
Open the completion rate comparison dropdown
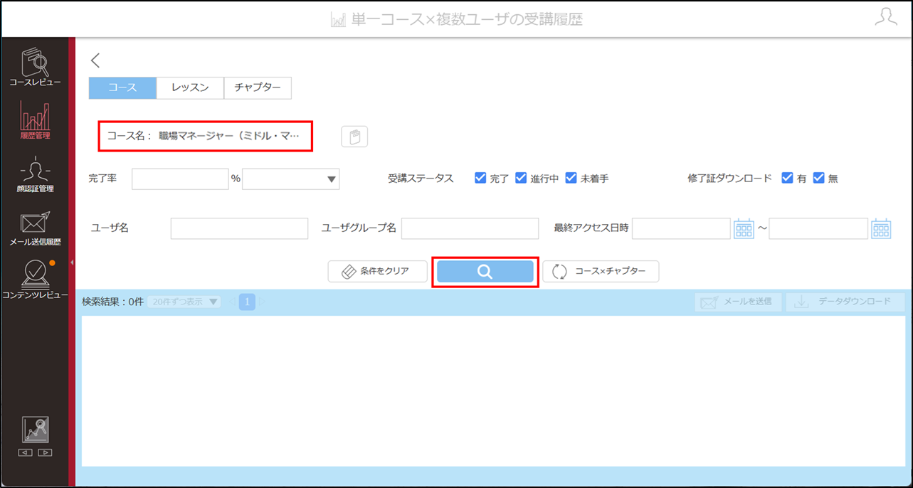(291, 179)
